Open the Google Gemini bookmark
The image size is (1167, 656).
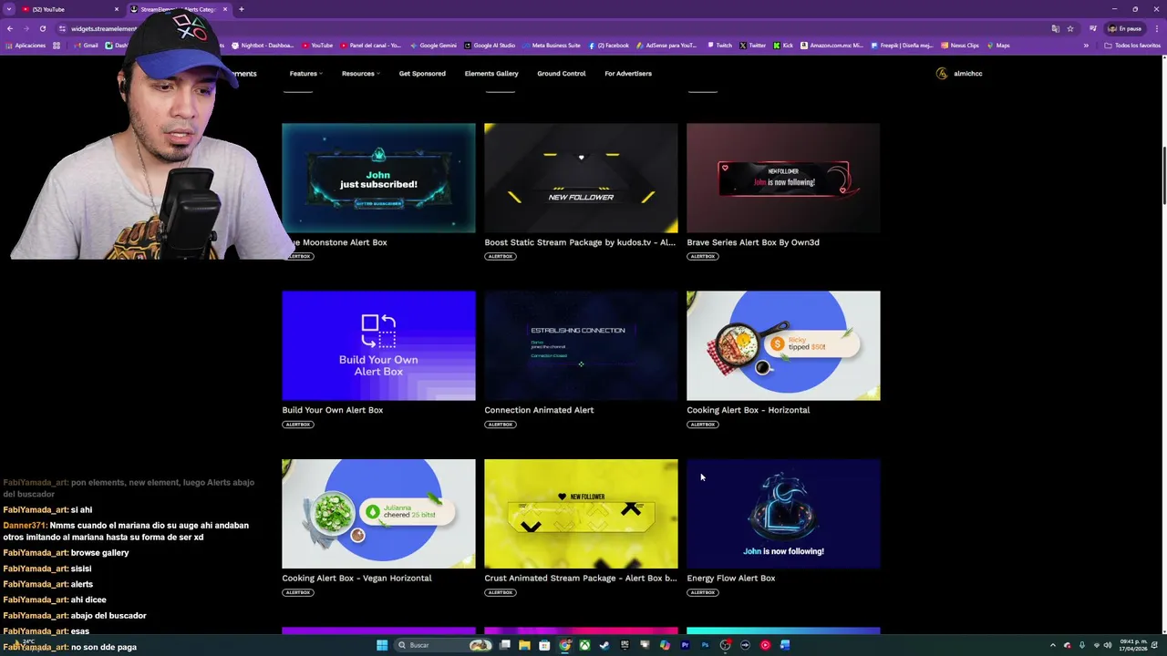point(433,46)
